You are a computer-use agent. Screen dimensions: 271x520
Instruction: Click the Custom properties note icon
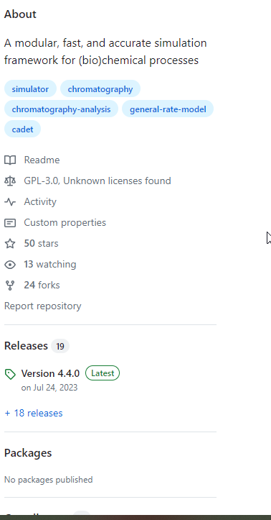(x=10, y=223)
